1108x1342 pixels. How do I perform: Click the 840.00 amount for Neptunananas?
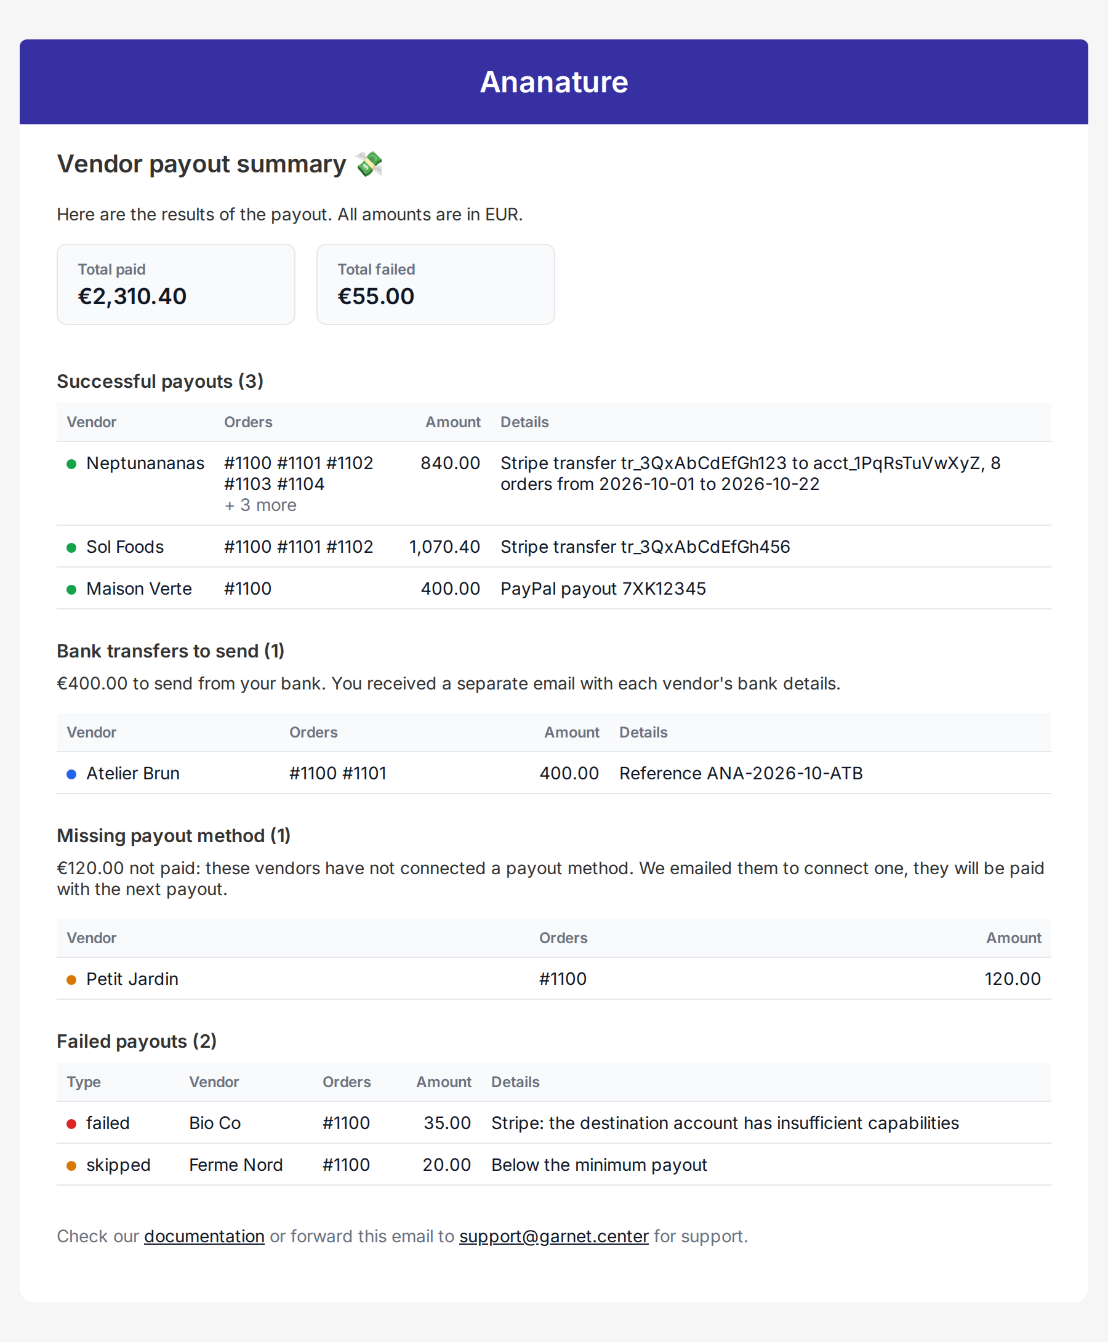[x=450, y=463]
